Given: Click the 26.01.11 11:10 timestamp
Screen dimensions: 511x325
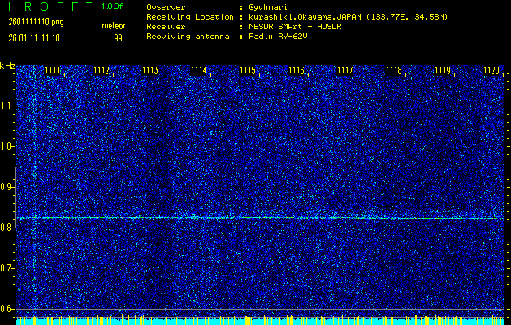Looking at the screenshot, I should tap(35, 37).
